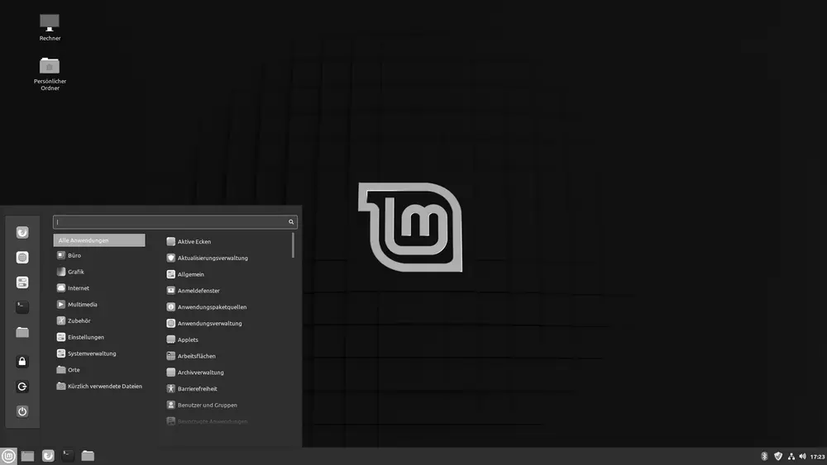
Task: Select the Büro category
Action: pyautogui.click(x=99, y=255)
